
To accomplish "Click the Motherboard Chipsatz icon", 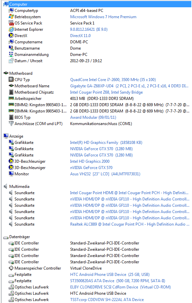I will [x=11, y=92].
